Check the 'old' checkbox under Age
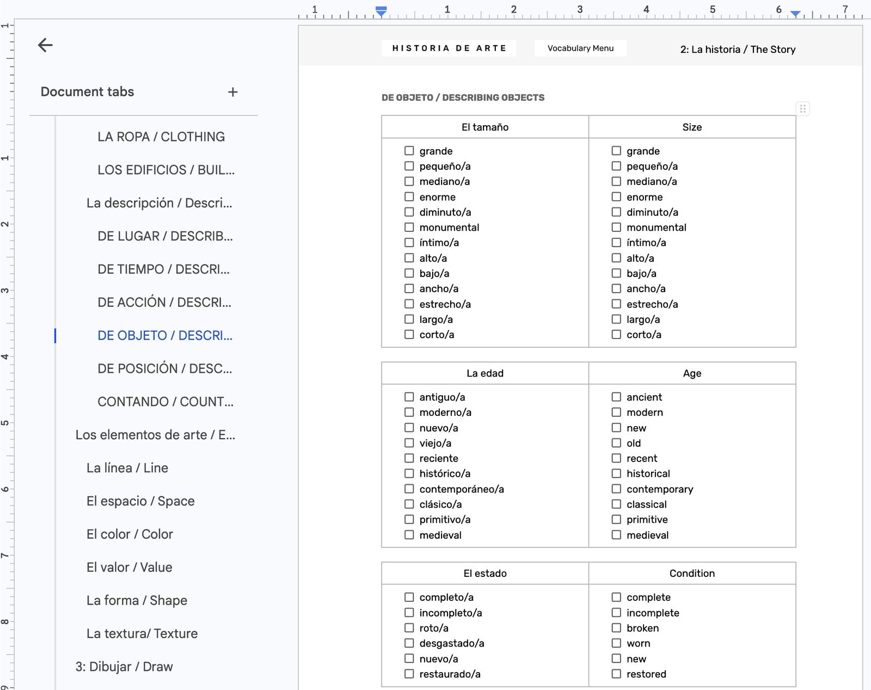 [x=616, y=443]
